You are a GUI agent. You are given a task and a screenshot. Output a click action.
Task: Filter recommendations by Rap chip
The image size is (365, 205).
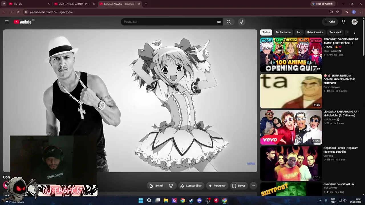tap(299, 32)
